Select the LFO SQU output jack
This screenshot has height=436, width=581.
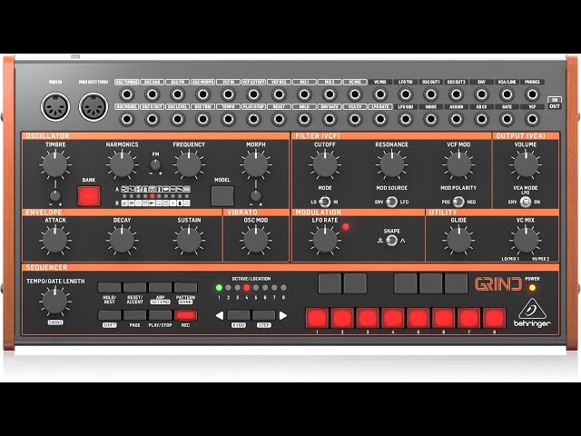[x=406, y=119]
